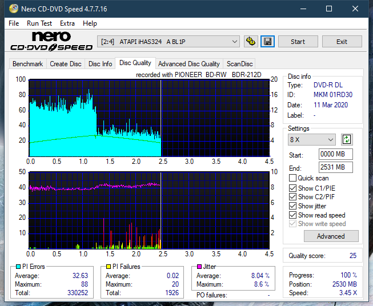Viewport: 373px width, 306px height.
Task: Open the Advanced settings button
Action: pyautogui.click(x=331, y=236)
